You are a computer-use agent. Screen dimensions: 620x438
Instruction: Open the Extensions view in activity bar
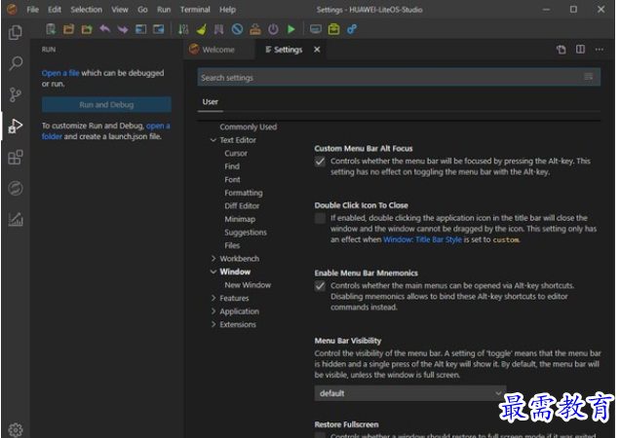pyautogui.click(x=15, y=157)
